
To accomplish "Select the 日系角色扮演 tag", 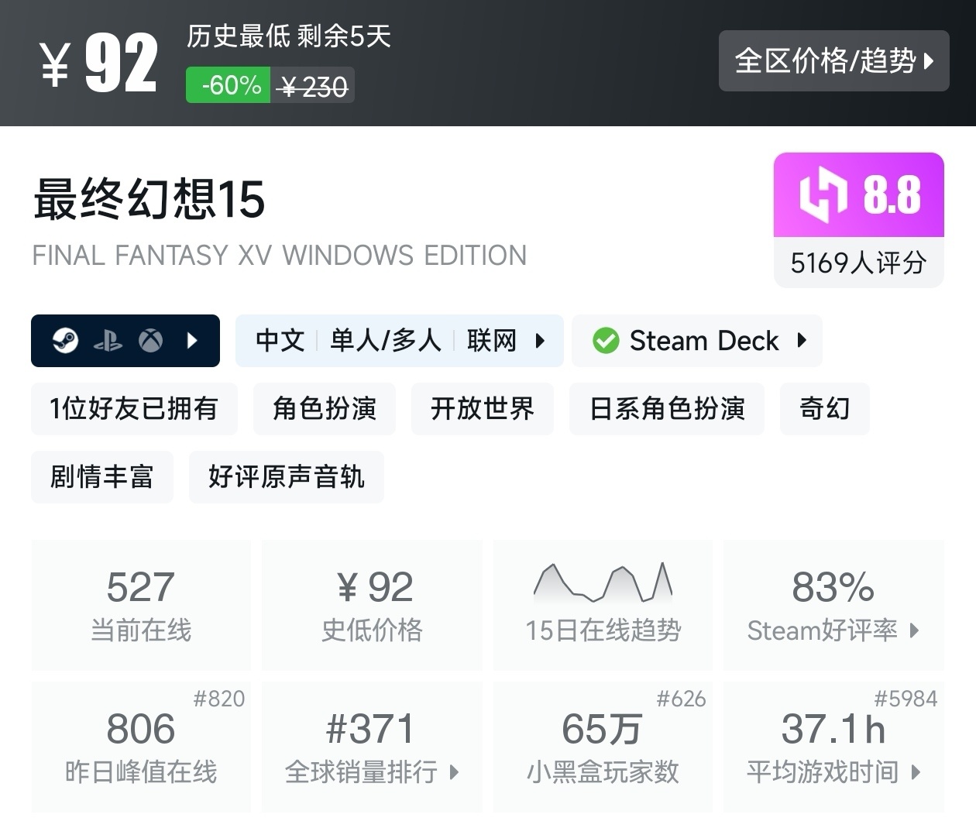I will pos(666,408).
